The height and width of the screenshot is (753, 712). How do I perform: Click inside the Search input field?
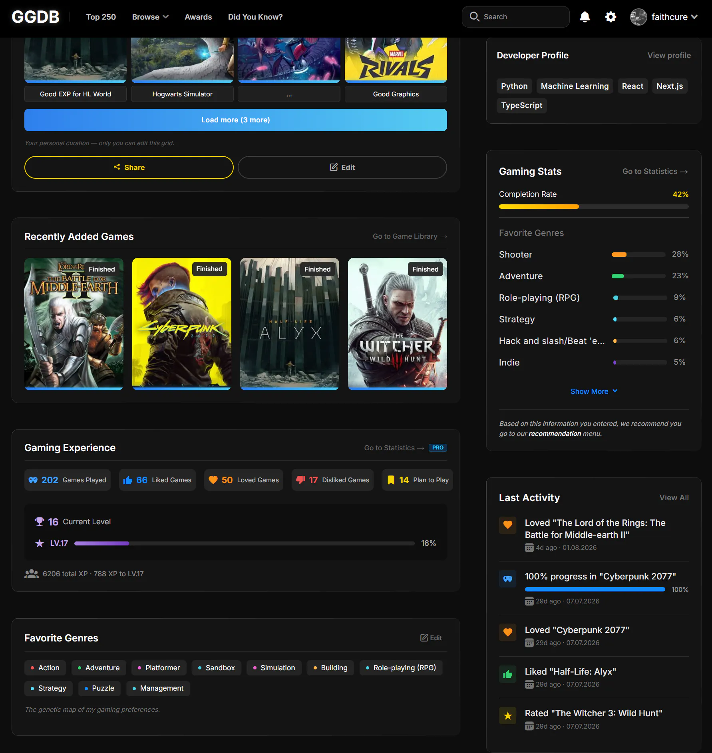point(515,17)
